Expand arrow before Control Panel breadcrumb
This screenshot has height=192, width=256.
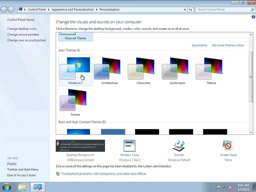(25, 9)
